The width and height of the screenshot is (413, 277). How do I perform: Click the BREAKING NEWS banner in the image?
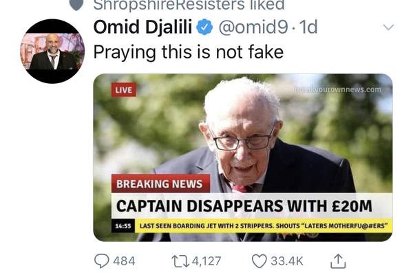(159, 184)
